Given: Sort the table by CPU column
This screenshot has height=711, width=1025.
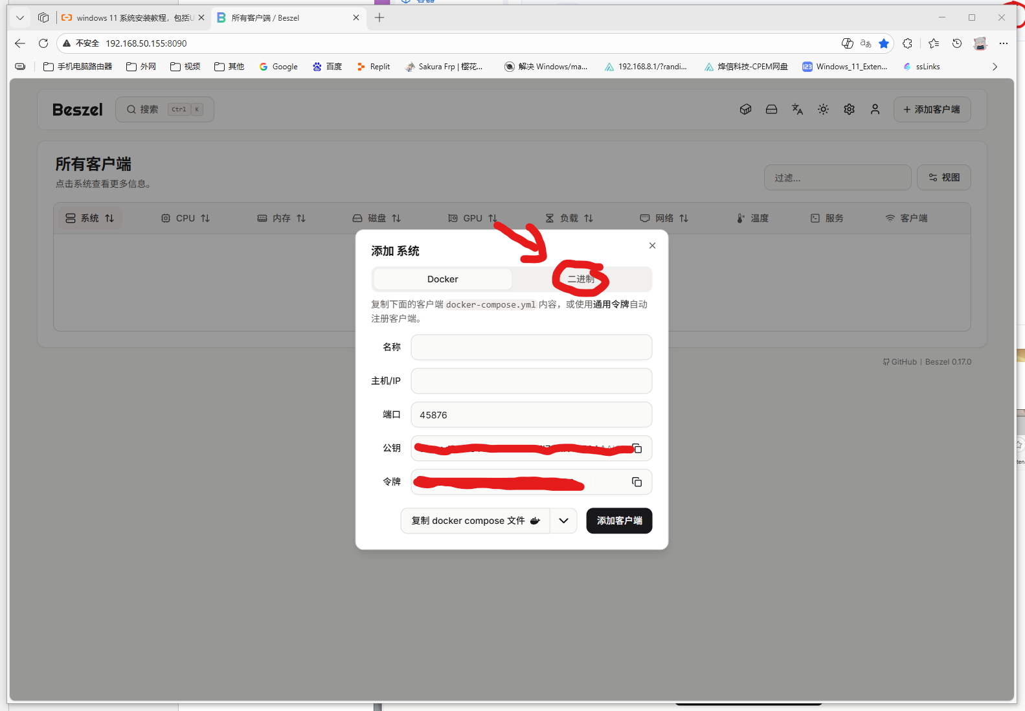Looking at the screenshot, I should [185, 218].
